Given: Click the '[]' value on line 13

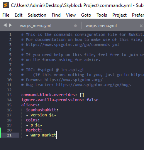Looking at the screenshot, I should click(82, 95).
